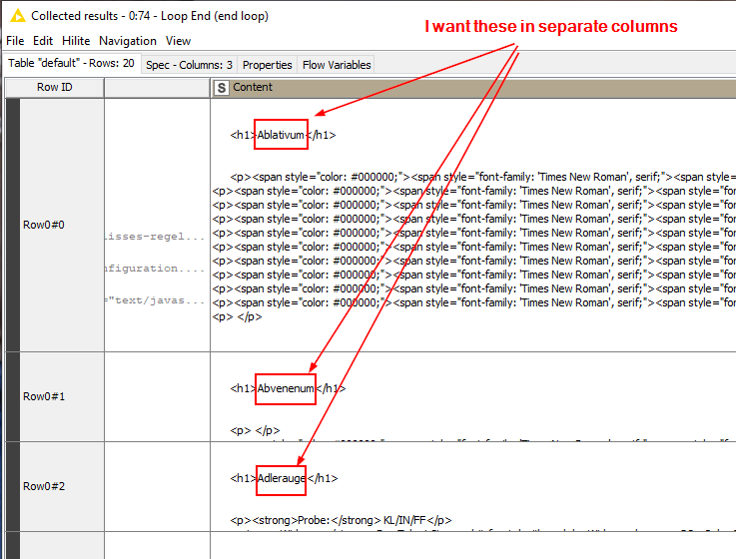
Task: Switch to the Spec - Columns: 3 tab
Action: pyautogui.click(x=189, y=65)
